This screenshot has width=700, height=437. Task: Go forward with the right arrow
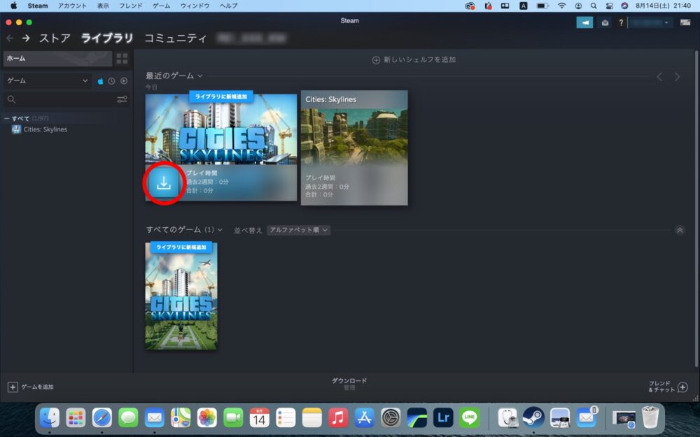(26, 38)
